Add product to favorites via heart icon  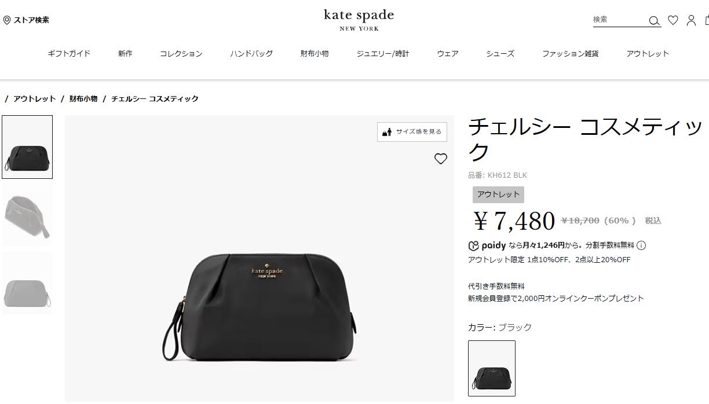pos(441,159)
